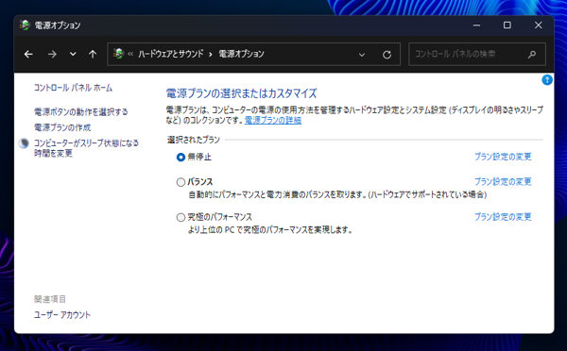Click the コントロール パネルの検索 search field
The width and height of the screenshot is (567, 351).
(x=477, y=54)
